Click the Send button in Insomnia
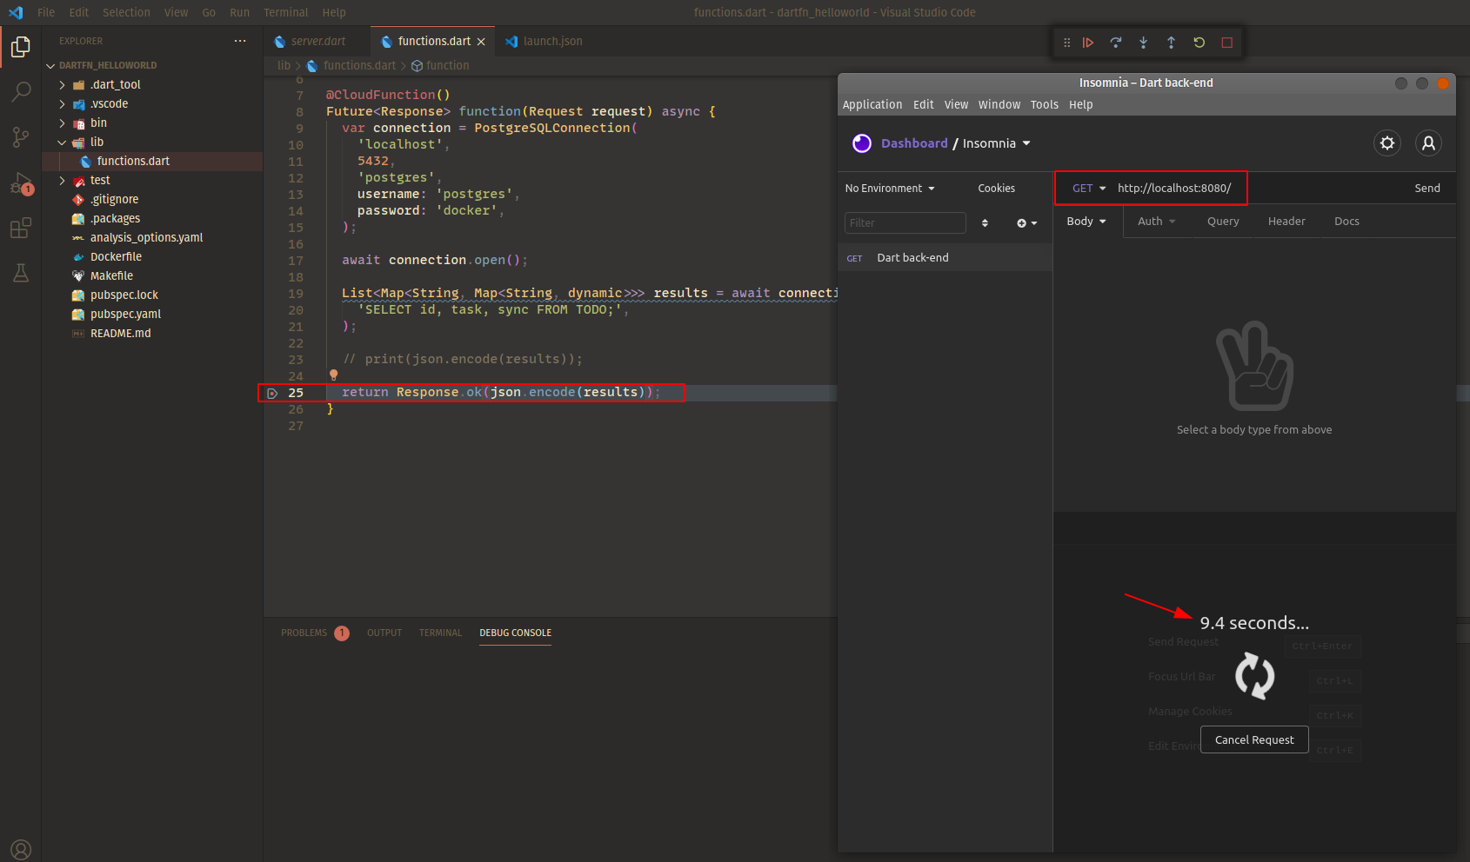Viewport: 1470px width, 862px height. 1427,188
